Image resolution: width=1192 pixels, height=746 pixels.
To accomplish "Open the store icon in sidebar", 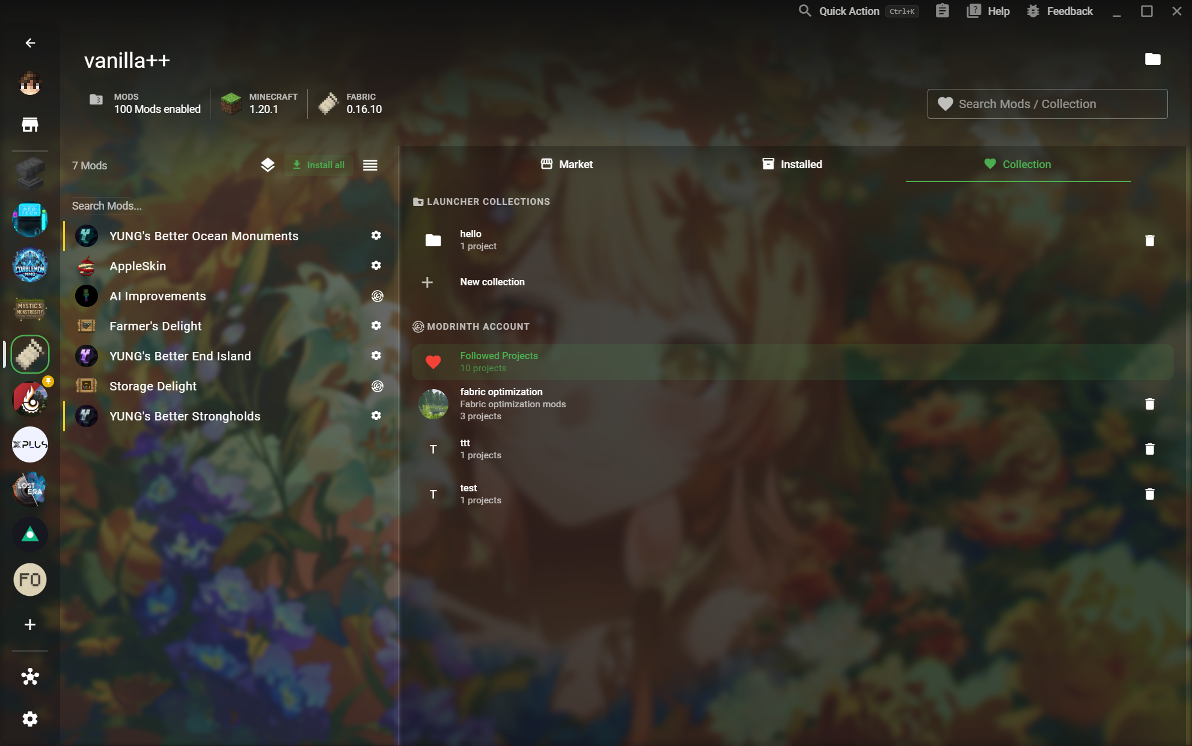I will click(30, 124).
